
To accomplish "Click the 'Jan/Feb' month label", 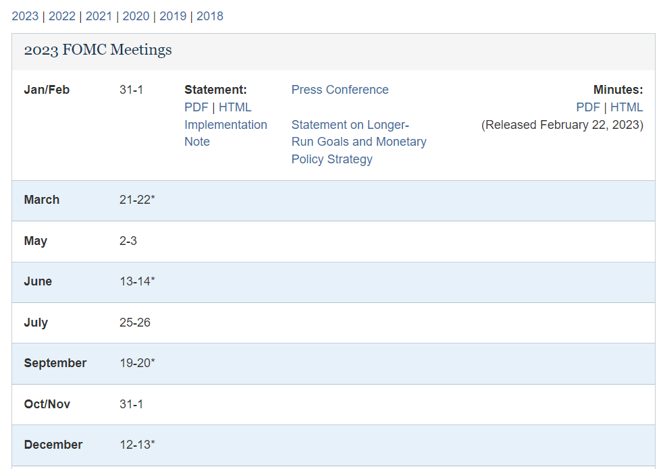I will point(47,90).
